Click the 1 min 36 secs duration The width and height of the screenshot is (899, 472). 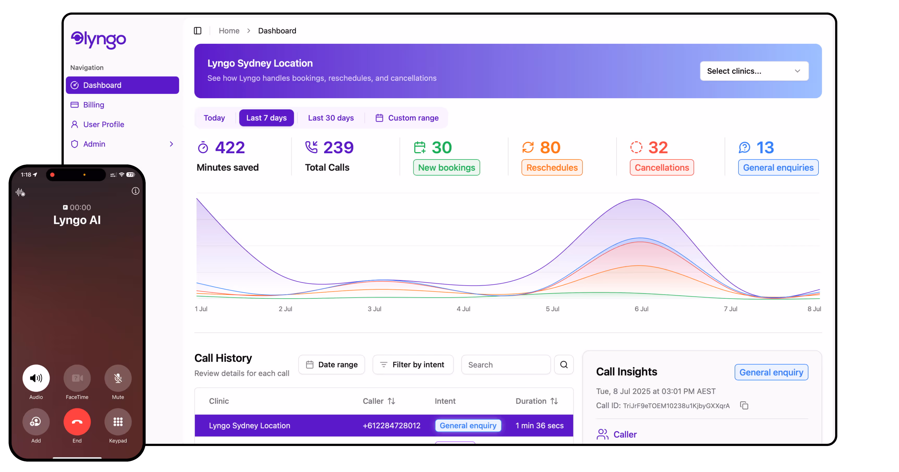(x=540, y=426)
